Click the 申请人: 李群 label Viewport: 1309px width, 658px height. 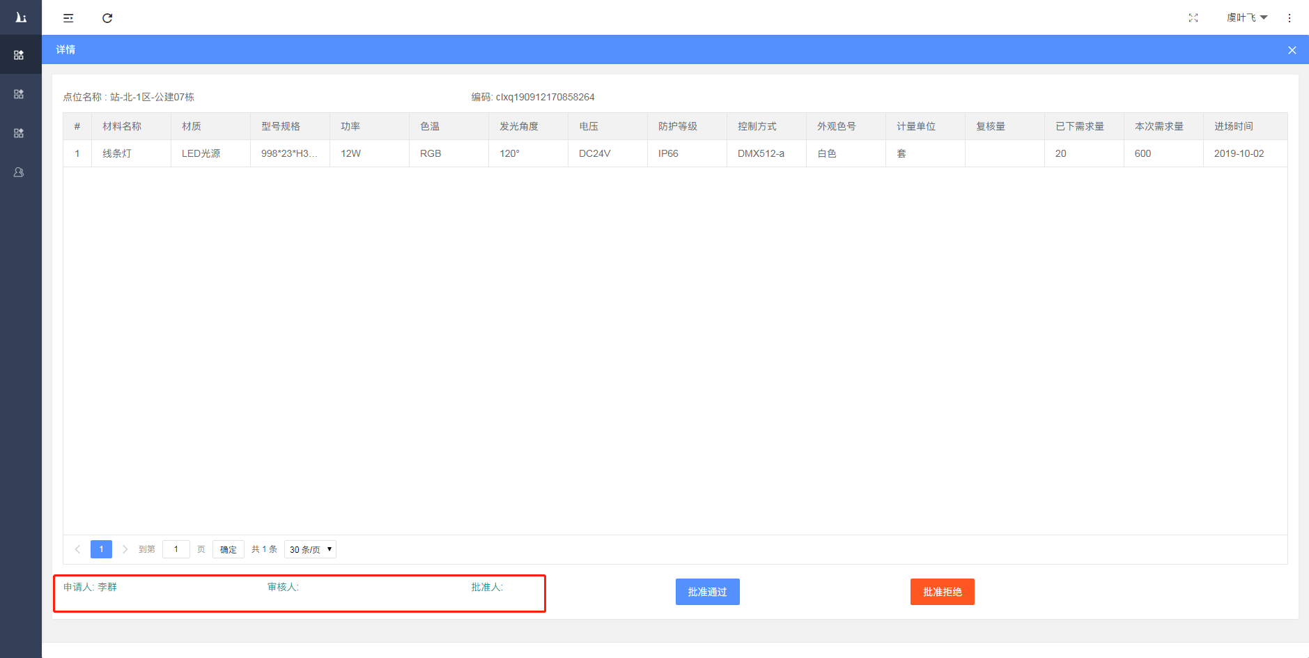pyautogui.click(x=90, y=587)
